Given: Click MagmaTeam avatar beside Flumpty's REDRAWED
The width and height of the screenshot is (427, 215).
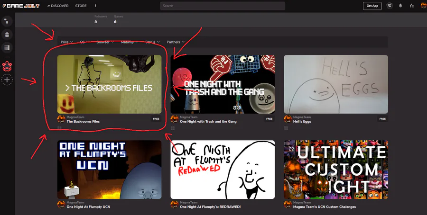Looking at the screenshot, I should tap(174, 205).
